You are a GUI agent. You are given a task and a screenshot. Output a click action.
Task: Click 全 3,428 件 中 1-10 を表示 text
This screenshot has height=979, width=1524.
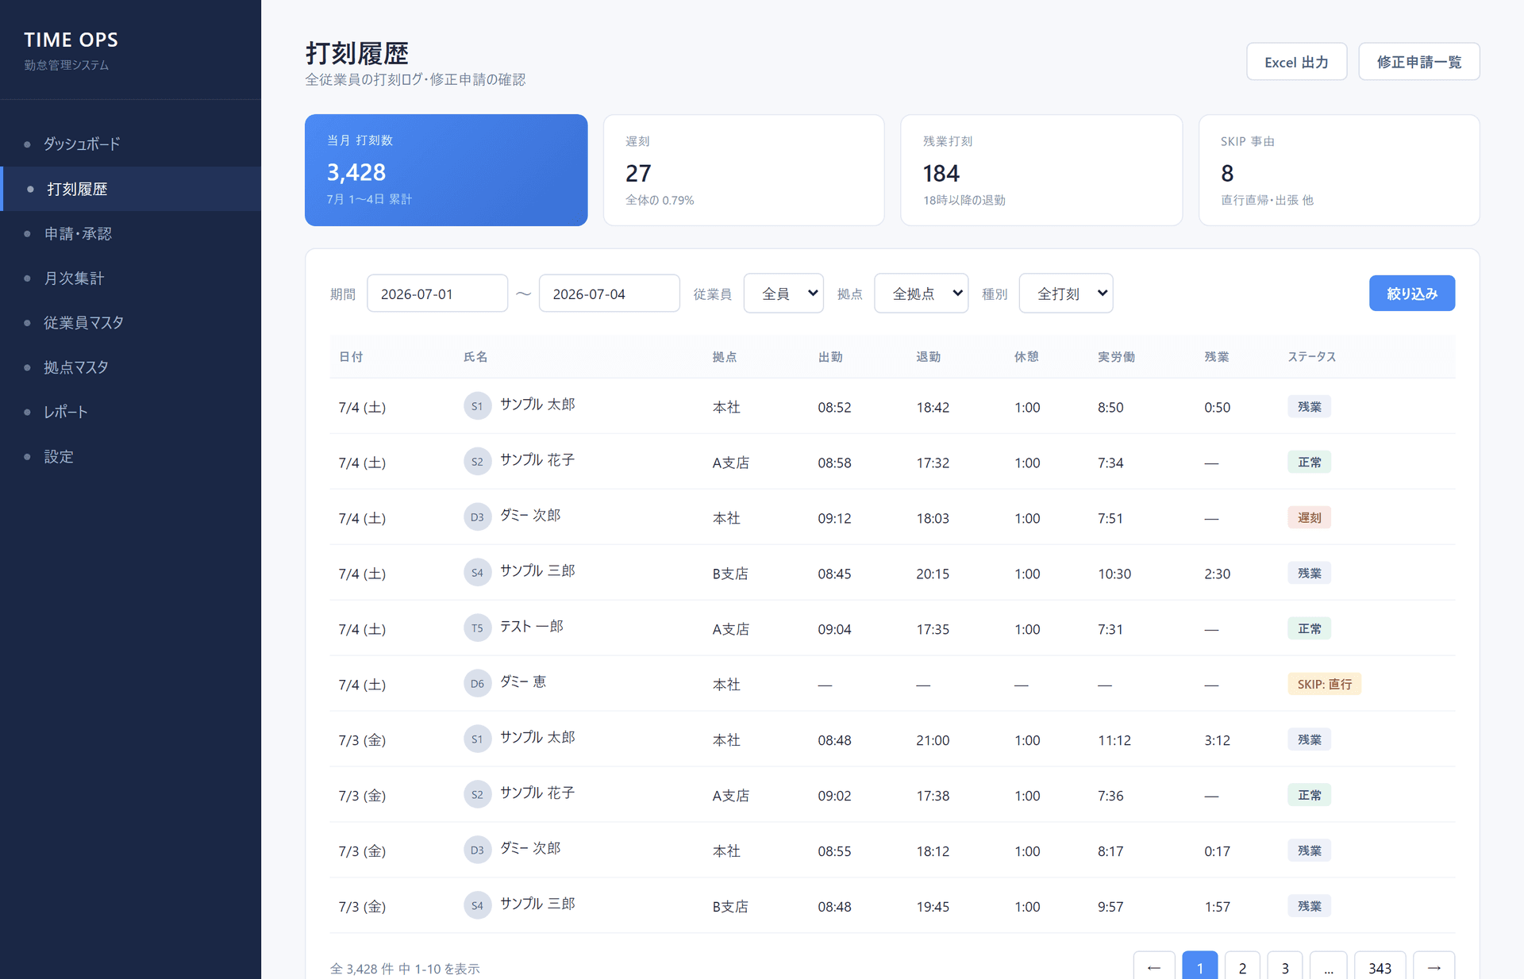[x=405, y=969]
